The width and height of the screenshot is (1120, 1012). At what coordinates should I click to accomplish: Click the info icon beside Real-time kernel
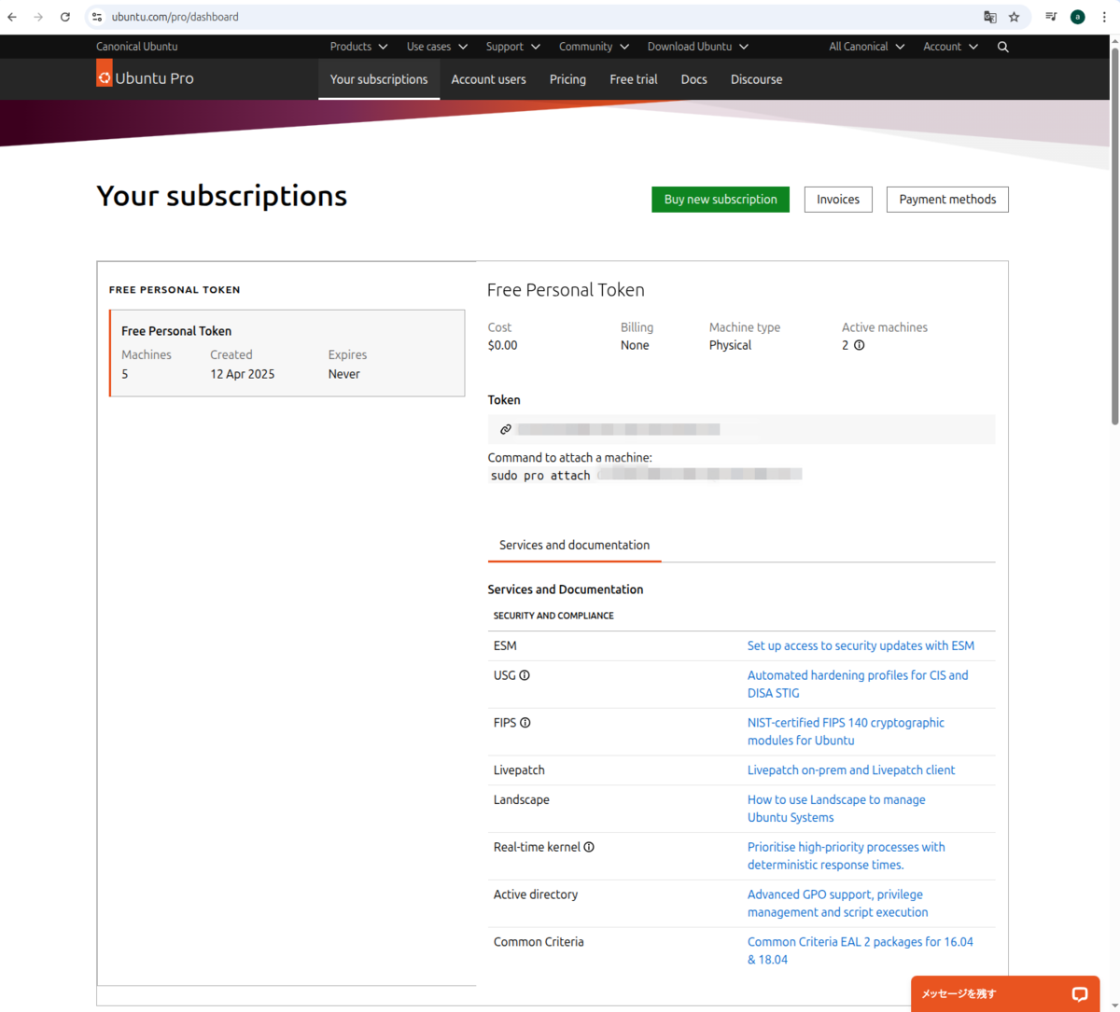[x=589, y=847]
